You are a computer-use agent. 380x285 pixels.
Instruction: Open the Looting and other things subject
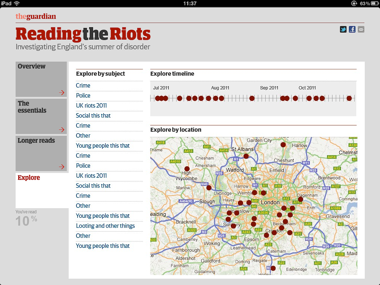[x=105, y=226]
